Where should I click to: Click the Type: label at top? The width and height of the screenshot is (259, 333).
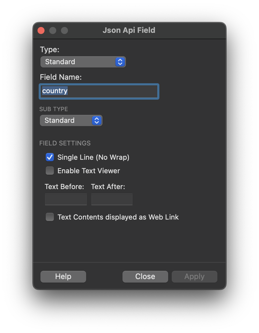tap(50, 50)
